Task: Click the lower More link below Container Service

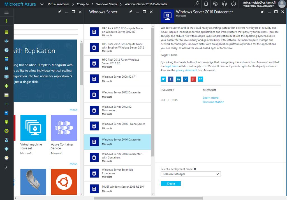Action: tap(73, 164)
